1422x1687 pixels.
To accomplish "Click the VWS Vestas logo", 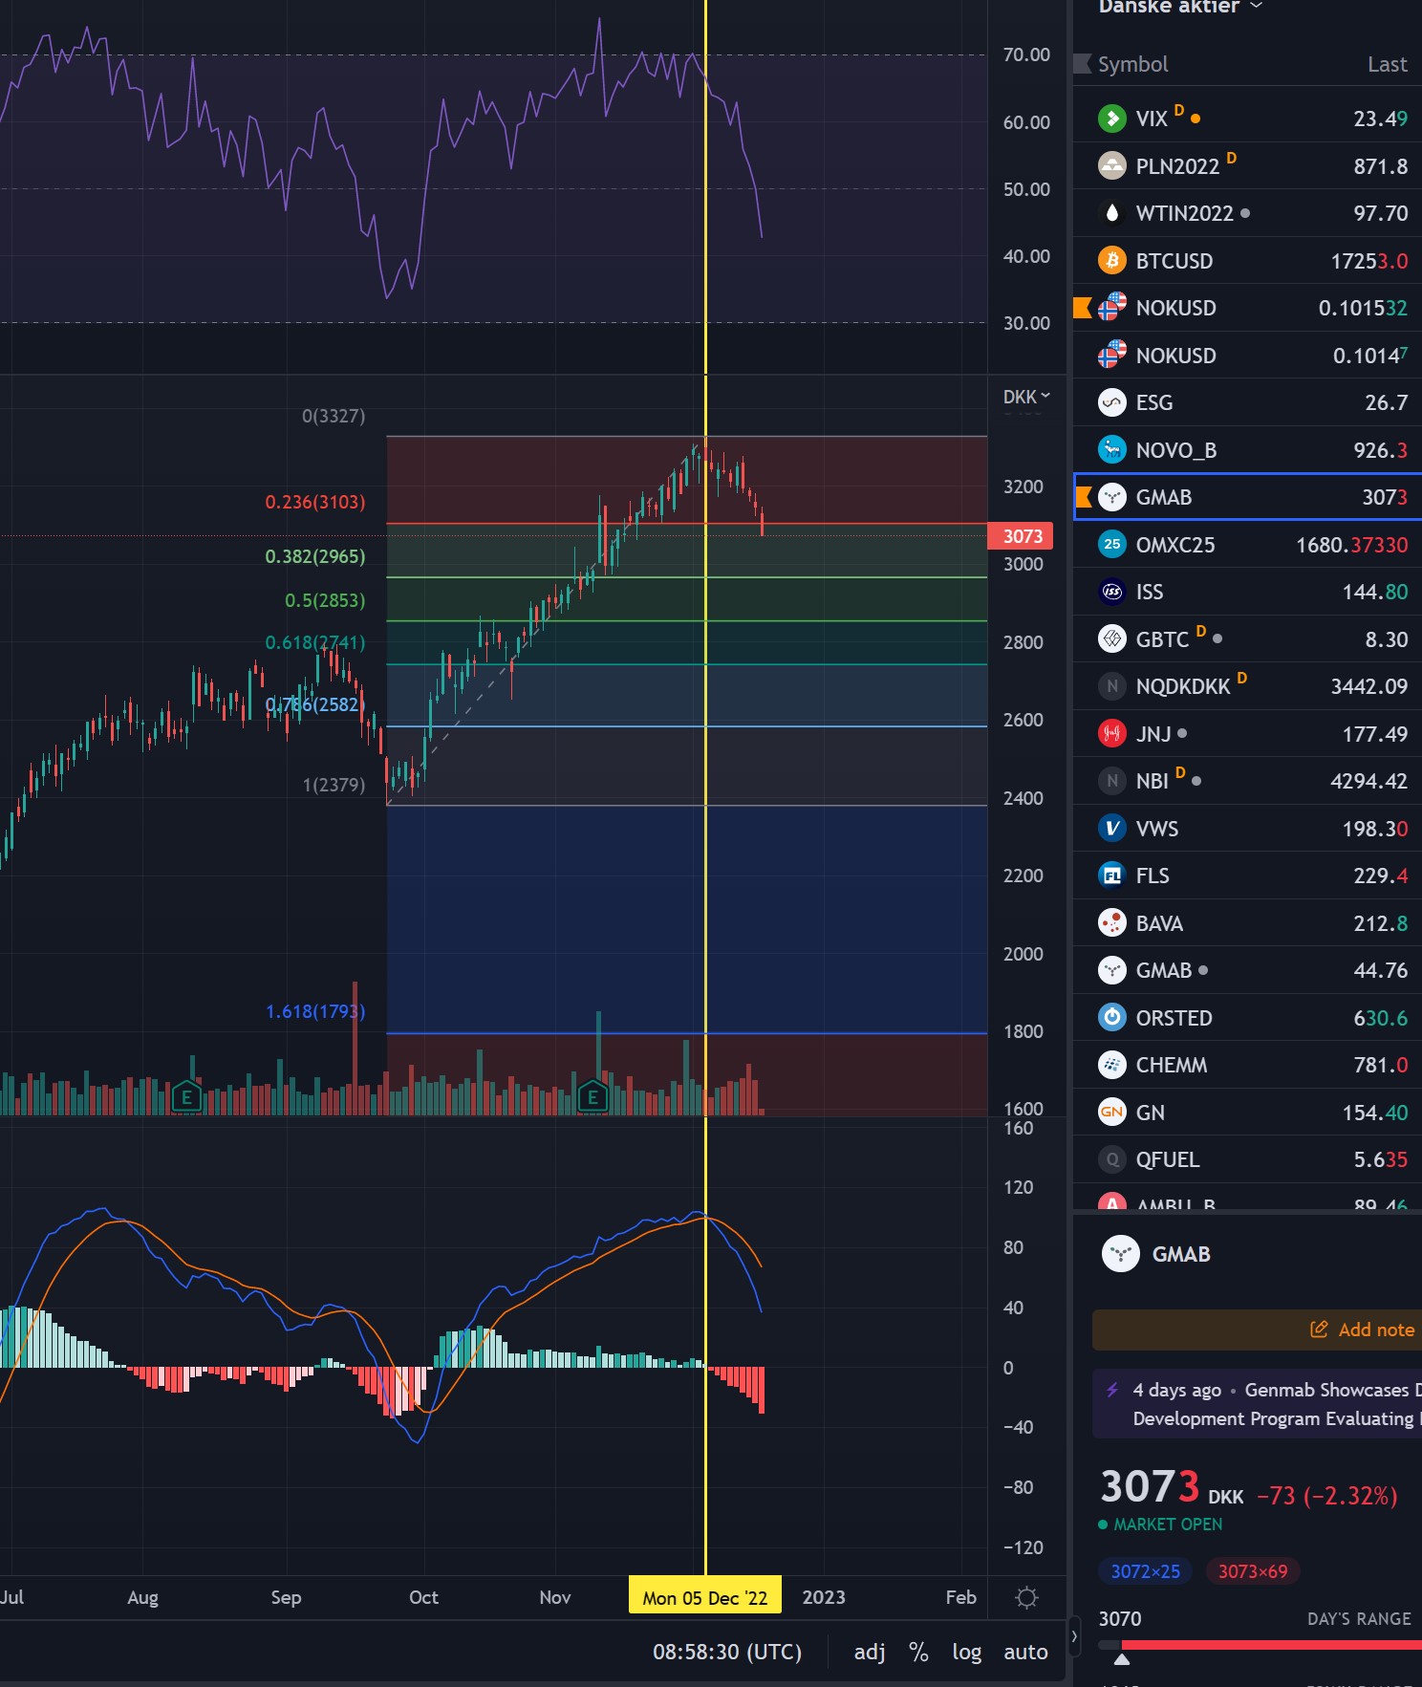I will [1111, 829].
